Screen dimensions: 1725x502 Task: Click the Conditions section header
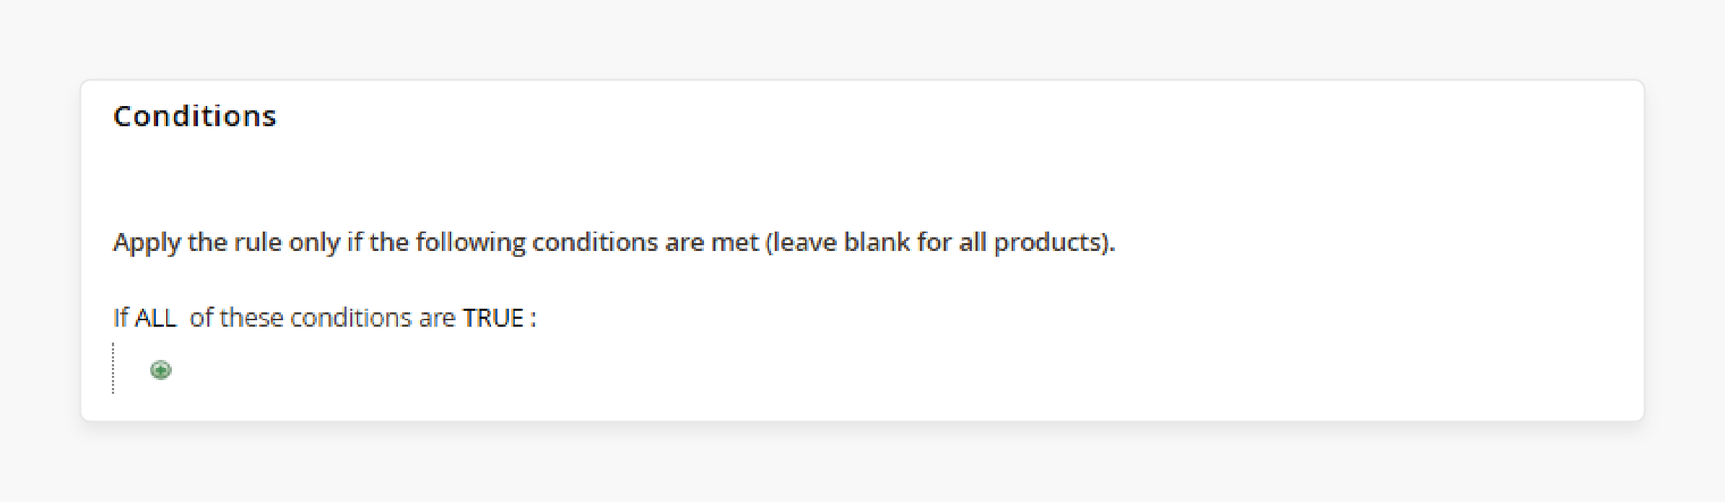pos(196,116)
